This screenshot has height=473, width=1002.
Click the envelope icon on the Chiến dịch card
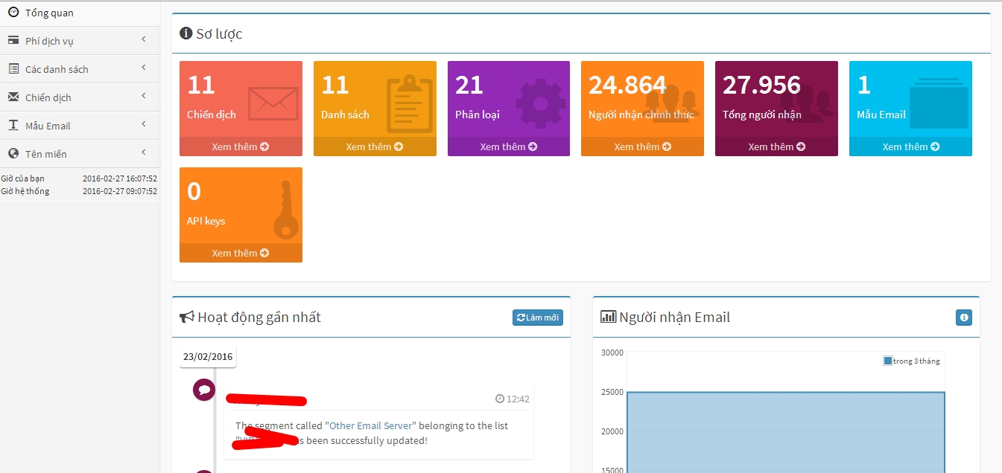[273, 103]
